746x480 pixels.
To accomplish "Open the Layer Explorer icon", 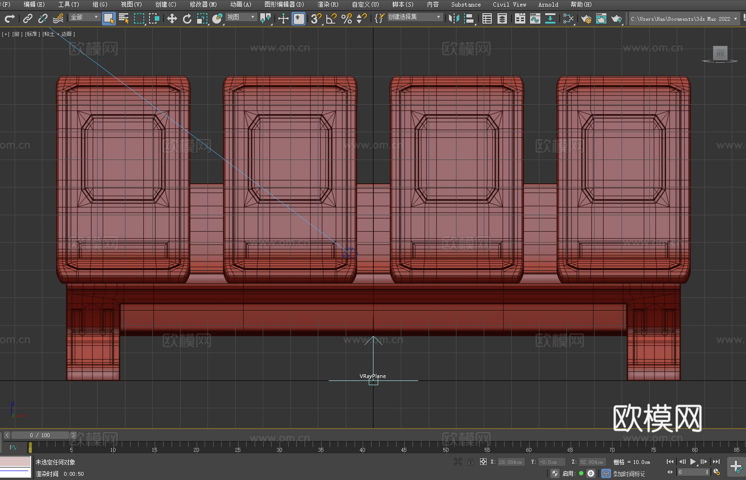I will [502, 18].
